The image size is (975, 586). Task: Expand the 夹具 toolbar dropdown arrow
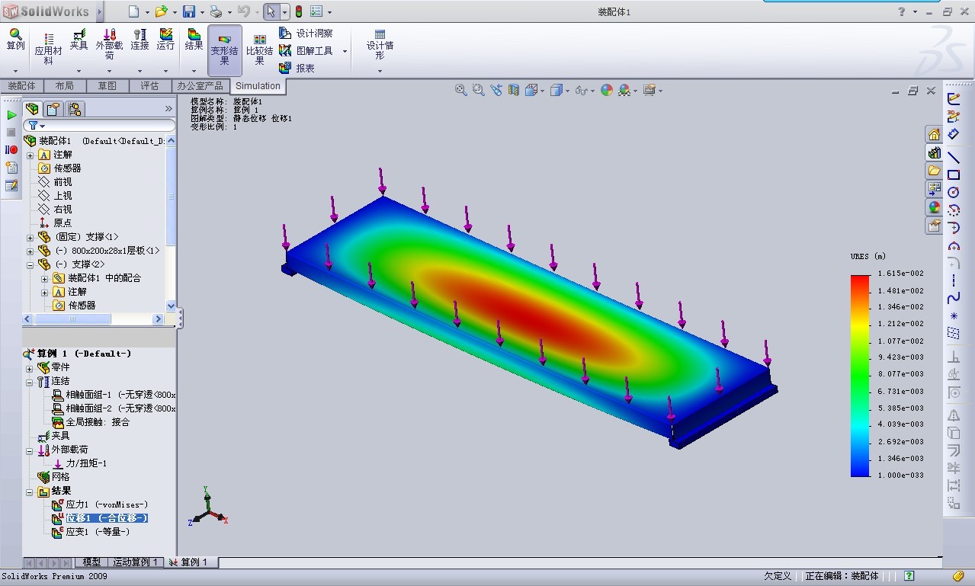tap(79, 71)
